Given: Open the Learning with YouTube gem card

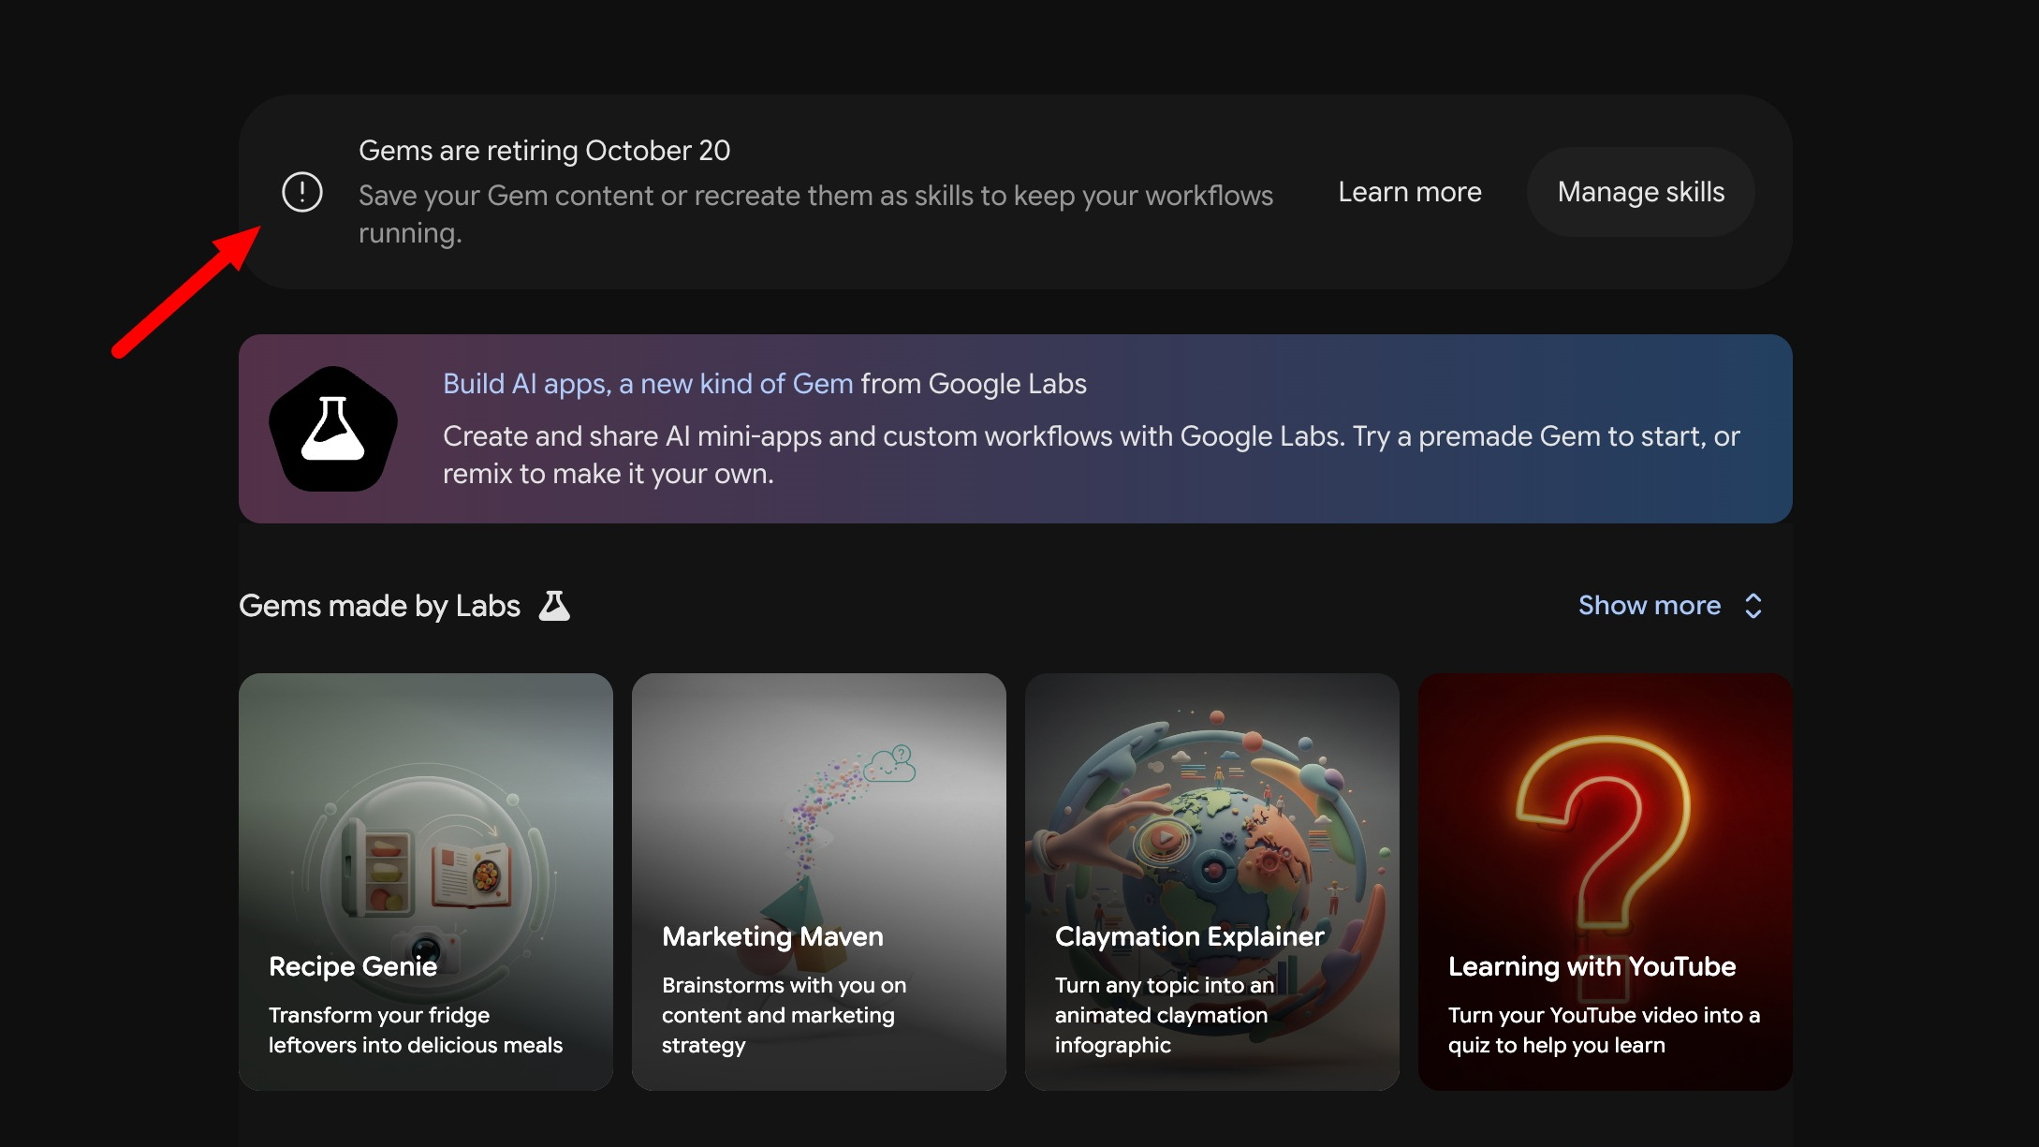Looking at the screenshot, I should 1606,882.
